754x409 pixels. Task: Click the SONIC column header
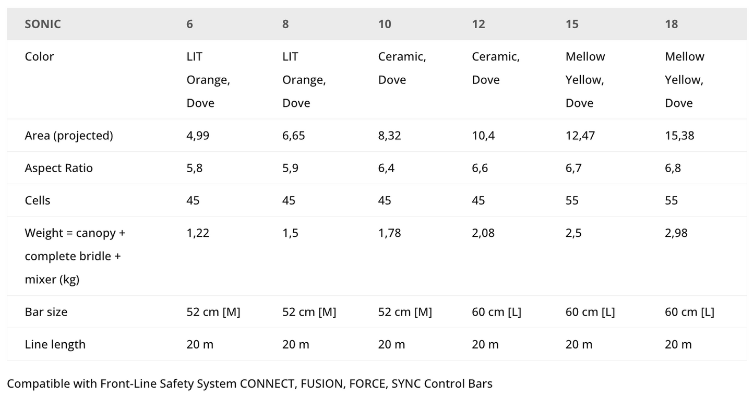click(43, 24)
